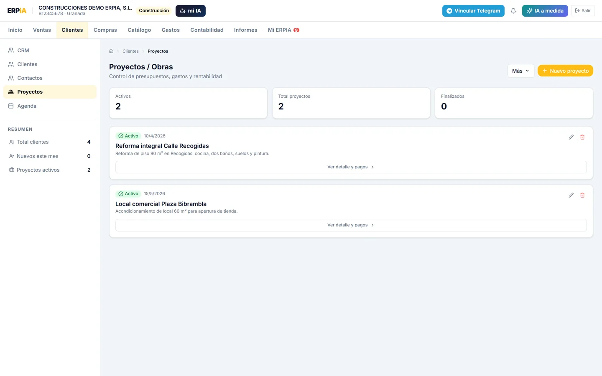Click the Clientes sidebar people icon
Image resolution: width=602 pixels, height=376 pixels.
coord(11,64)
